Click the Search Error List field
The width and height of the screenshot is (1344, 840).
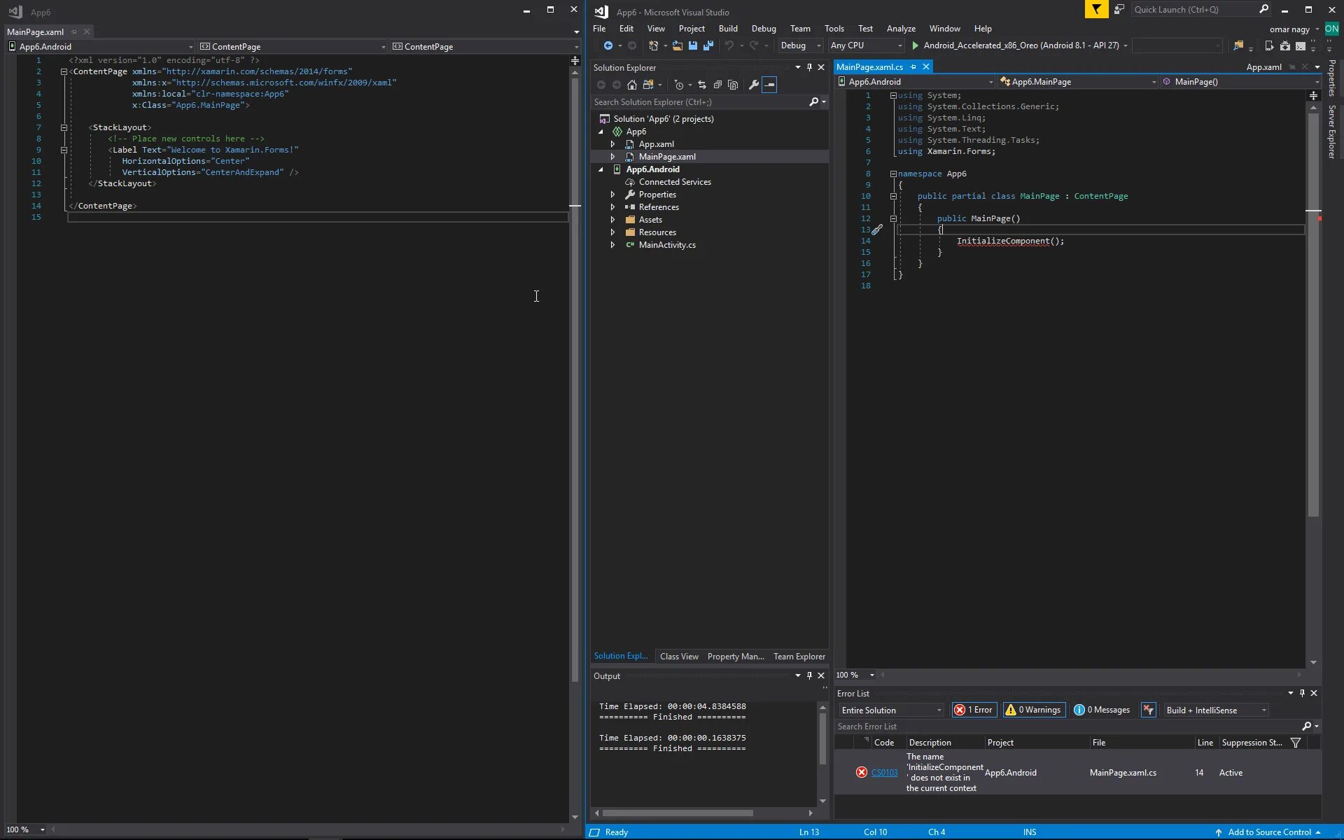[x=1067, y=727]
